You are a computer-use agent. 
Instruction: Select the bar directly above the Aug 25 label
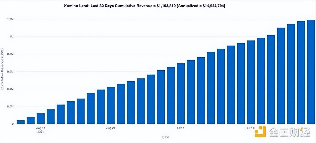click(111, 105)
